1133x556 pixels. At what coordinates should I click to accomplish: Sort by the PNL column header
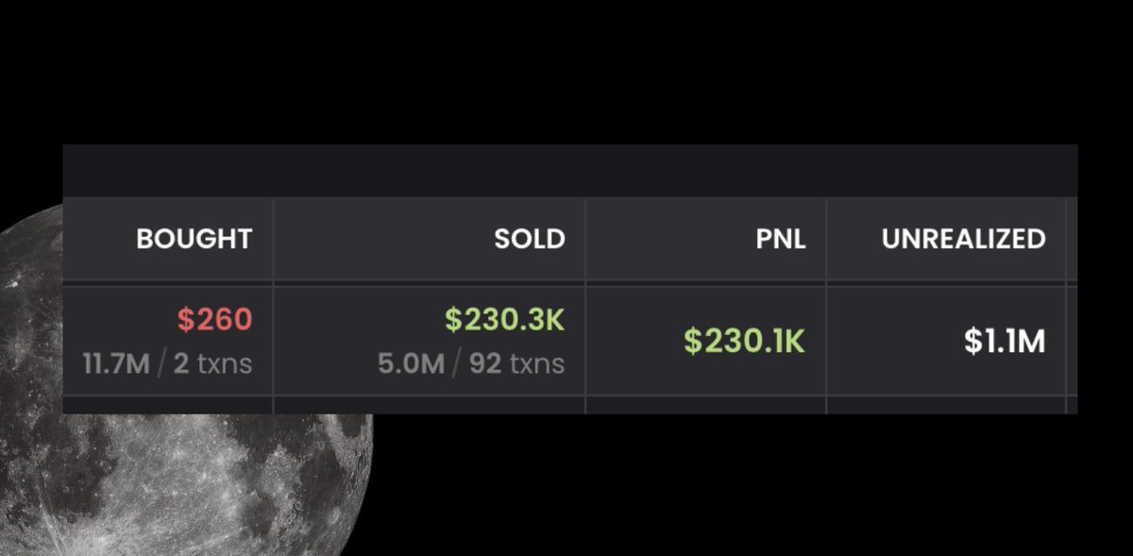pyautogui.click(x=780, y=239)
